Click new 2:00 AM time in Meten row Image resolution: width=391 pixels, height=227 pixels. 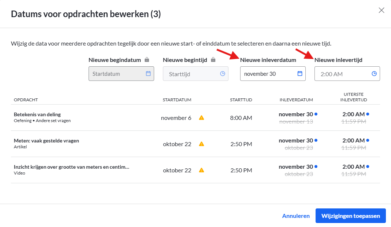pyautogui.click(x=353, y=140)
